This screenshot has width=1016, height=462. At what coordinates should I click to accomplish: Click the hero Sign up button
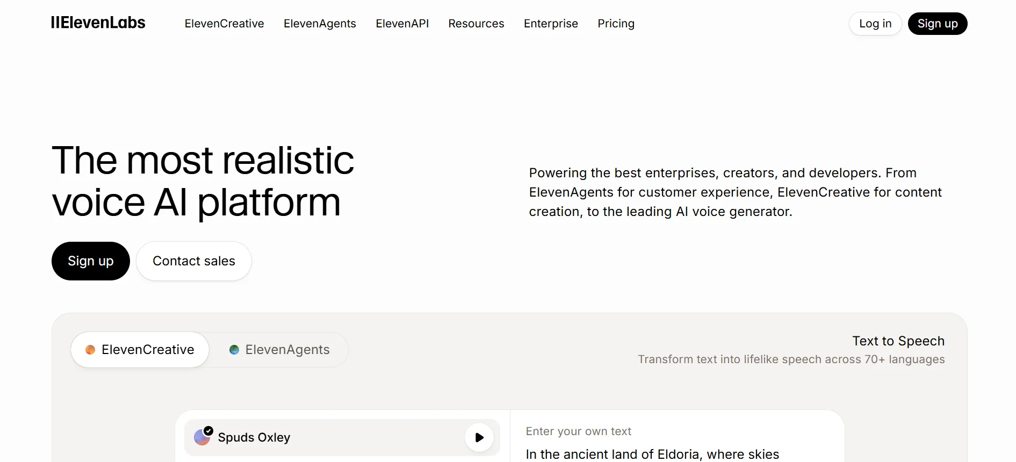click(90, 261)
